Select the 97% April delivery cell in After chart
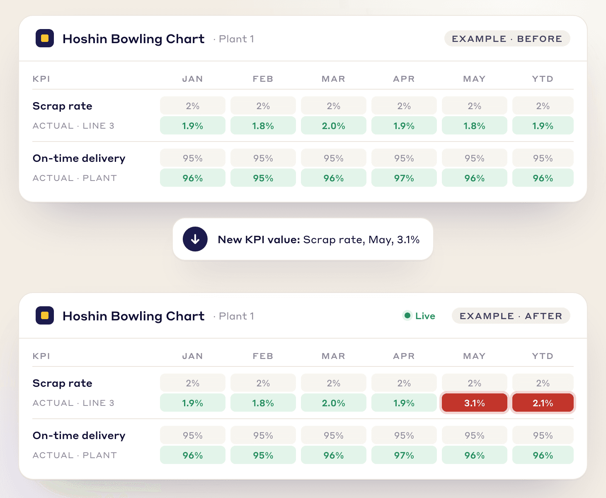606x498 pixels. [x=404, y=455]
